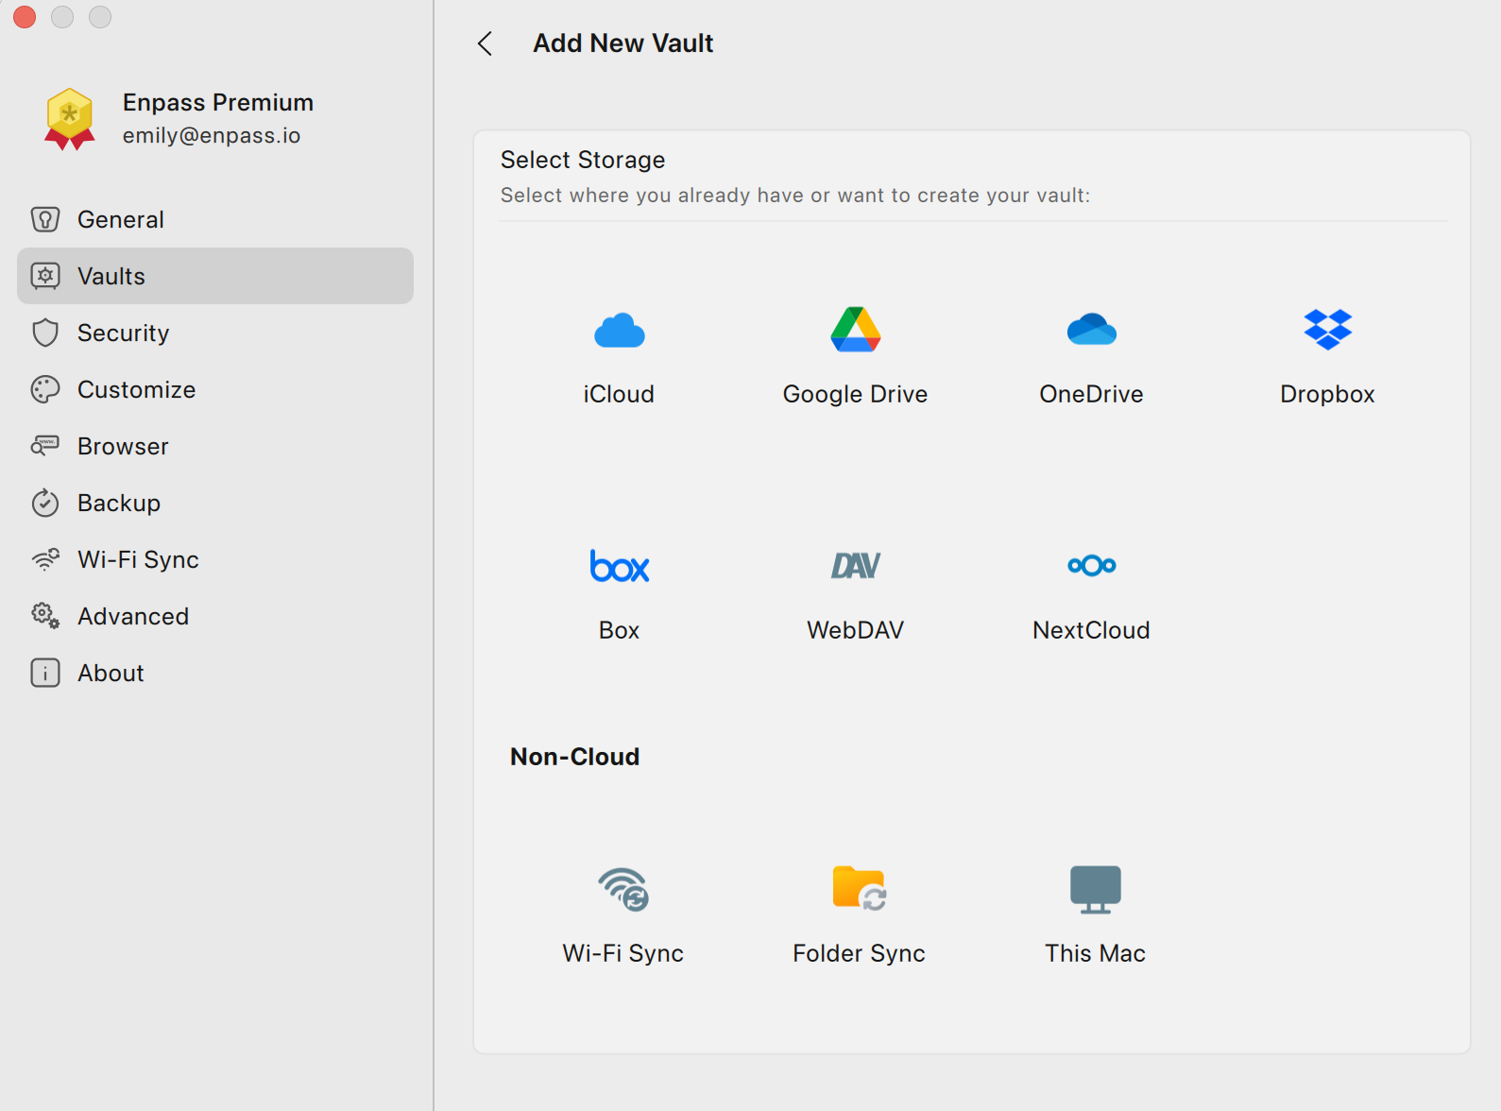Choose the Box storage logo

pos(620,566)
